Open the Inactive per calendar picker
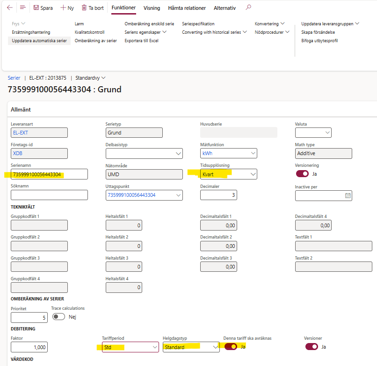The width and height of the screenshot is (377, 366). coord(348,195)
